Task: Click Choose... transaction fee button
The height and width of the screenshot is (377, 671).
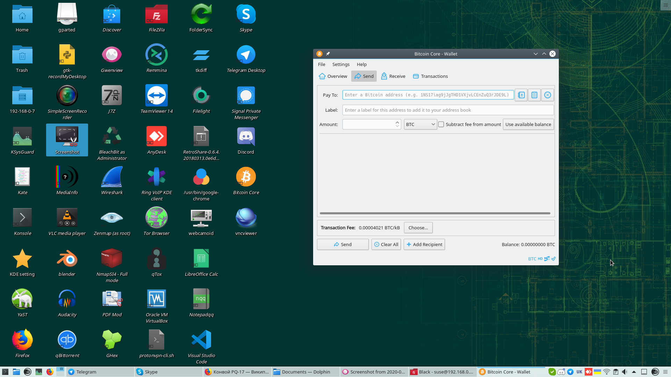Action: (418, 228)
